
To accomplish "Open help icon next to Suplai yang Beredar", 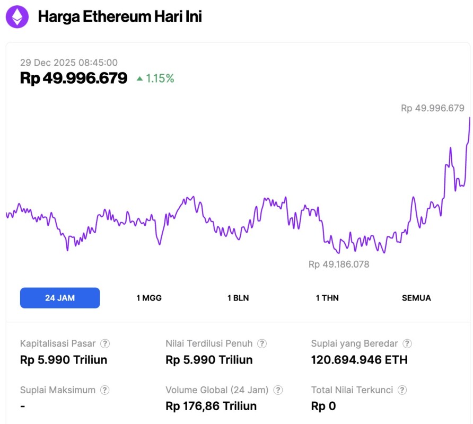I will [407, 343].
